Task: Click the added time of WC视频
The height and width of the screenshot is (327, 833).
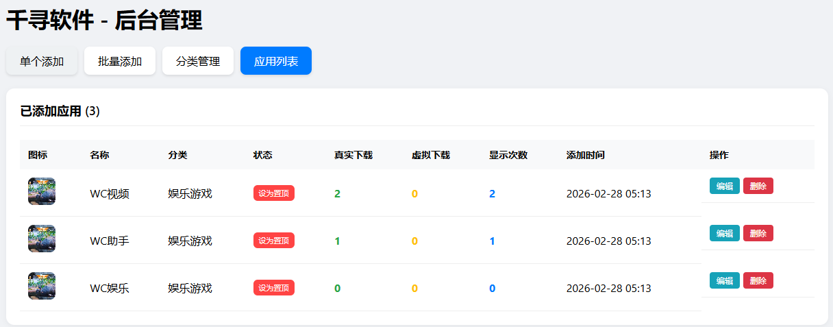Action: (x=609, y=193)
